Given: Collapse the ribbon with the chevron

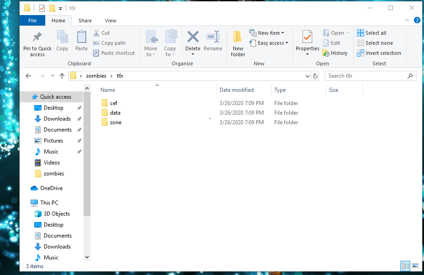Looking at the screenshot, I should tap(406, 20).
